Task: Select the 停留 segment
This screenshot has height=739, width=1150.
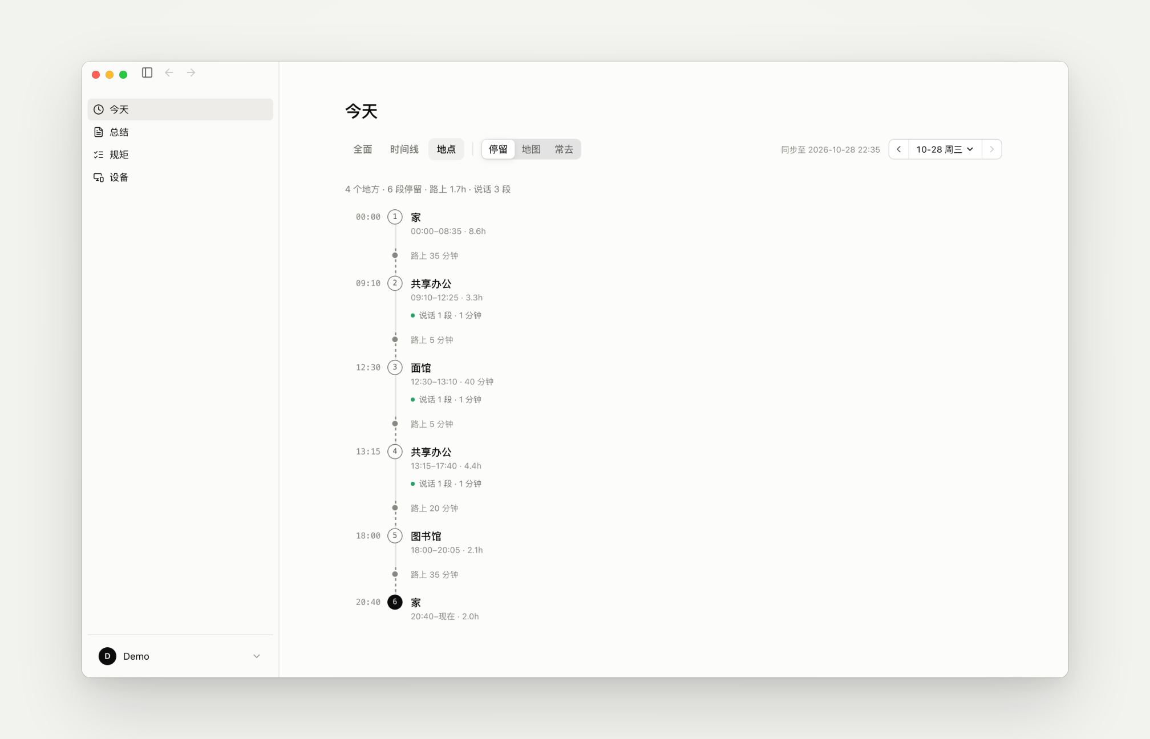Action: coord(498,149)
